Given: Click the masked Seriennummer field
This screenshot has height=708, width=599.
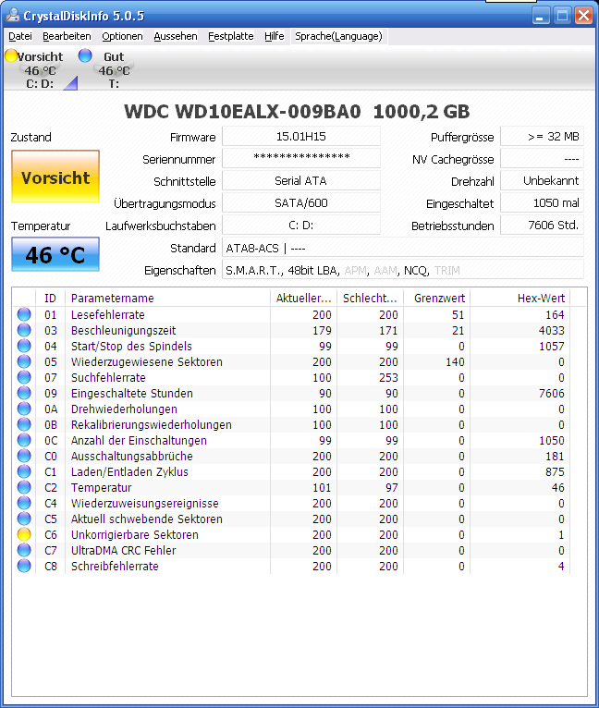Looking at the screenshot, I should click(x=300, y=158).
